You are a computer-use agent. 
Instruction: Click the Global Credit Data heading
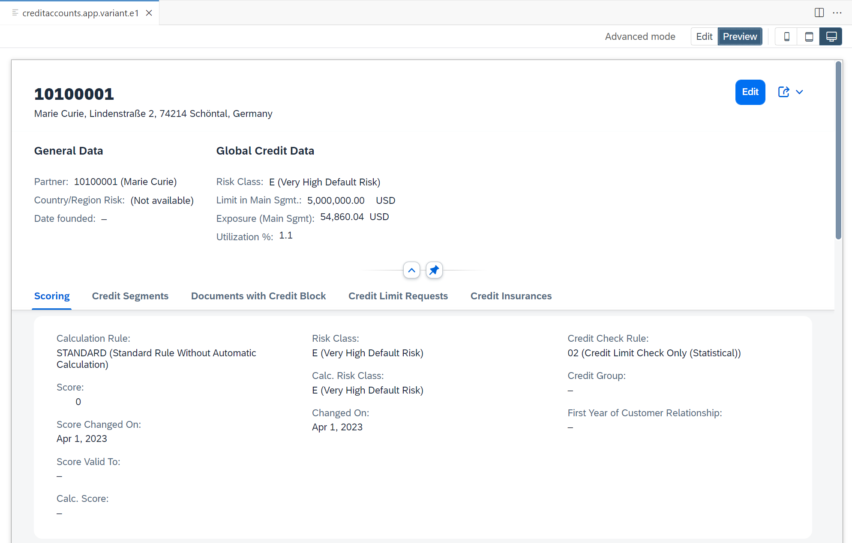click(265, 151)
